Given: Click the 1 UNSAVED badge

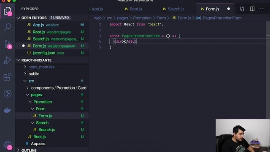Looking at the screenshot, I should pos(60,18).
